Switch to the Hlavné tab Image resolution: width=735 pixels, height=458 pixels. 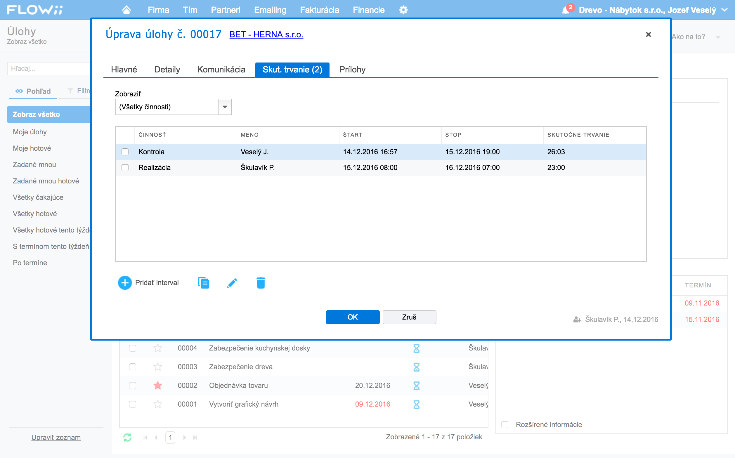coord(124,70)
